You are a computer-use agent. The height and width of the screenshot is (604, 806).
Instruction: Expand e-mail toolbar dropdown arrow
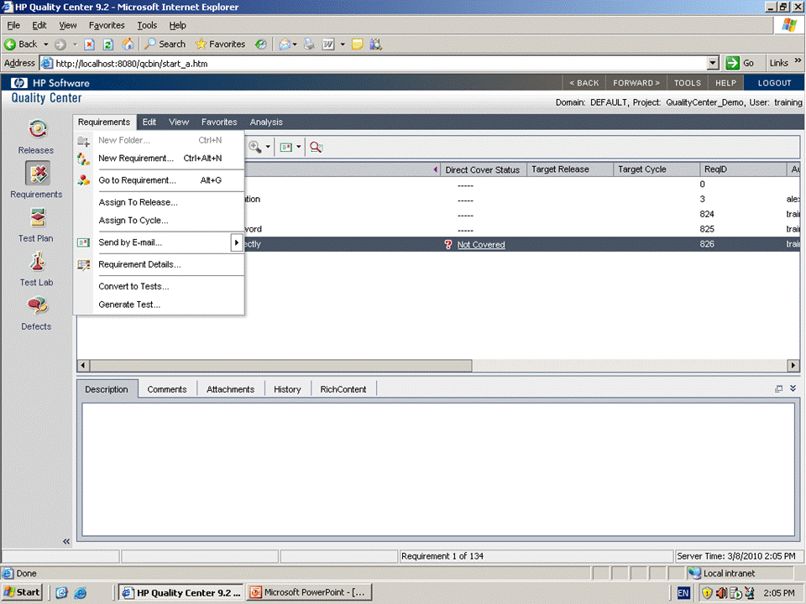299,148
